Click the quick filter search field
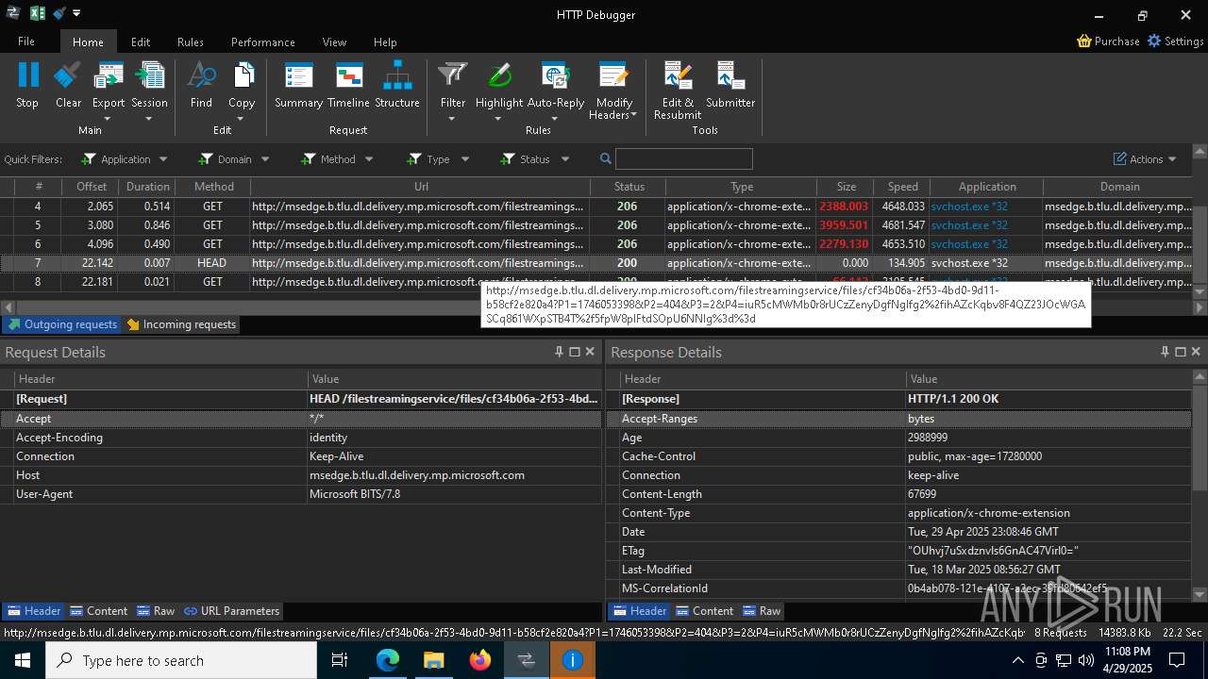This screenshot has height=679, width=1208. pyautogui.click(x=683, y=158)
